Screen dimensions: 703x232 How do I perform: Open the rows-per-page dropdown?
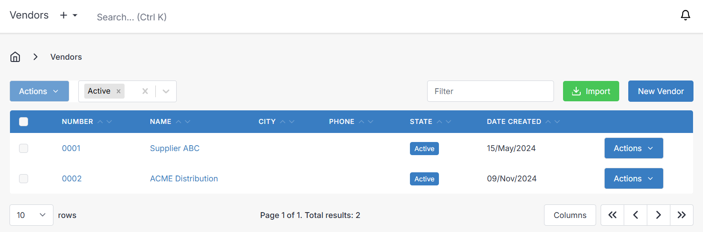(x=31, y=215)
